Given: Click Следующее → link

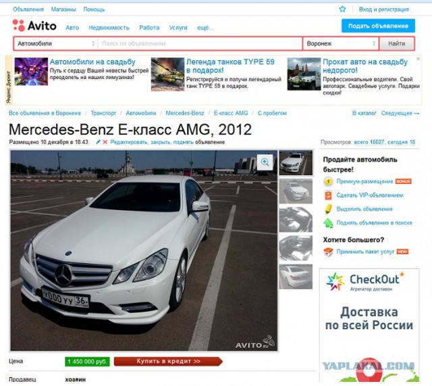Looking at the screenshot, I should click(400, 113).
